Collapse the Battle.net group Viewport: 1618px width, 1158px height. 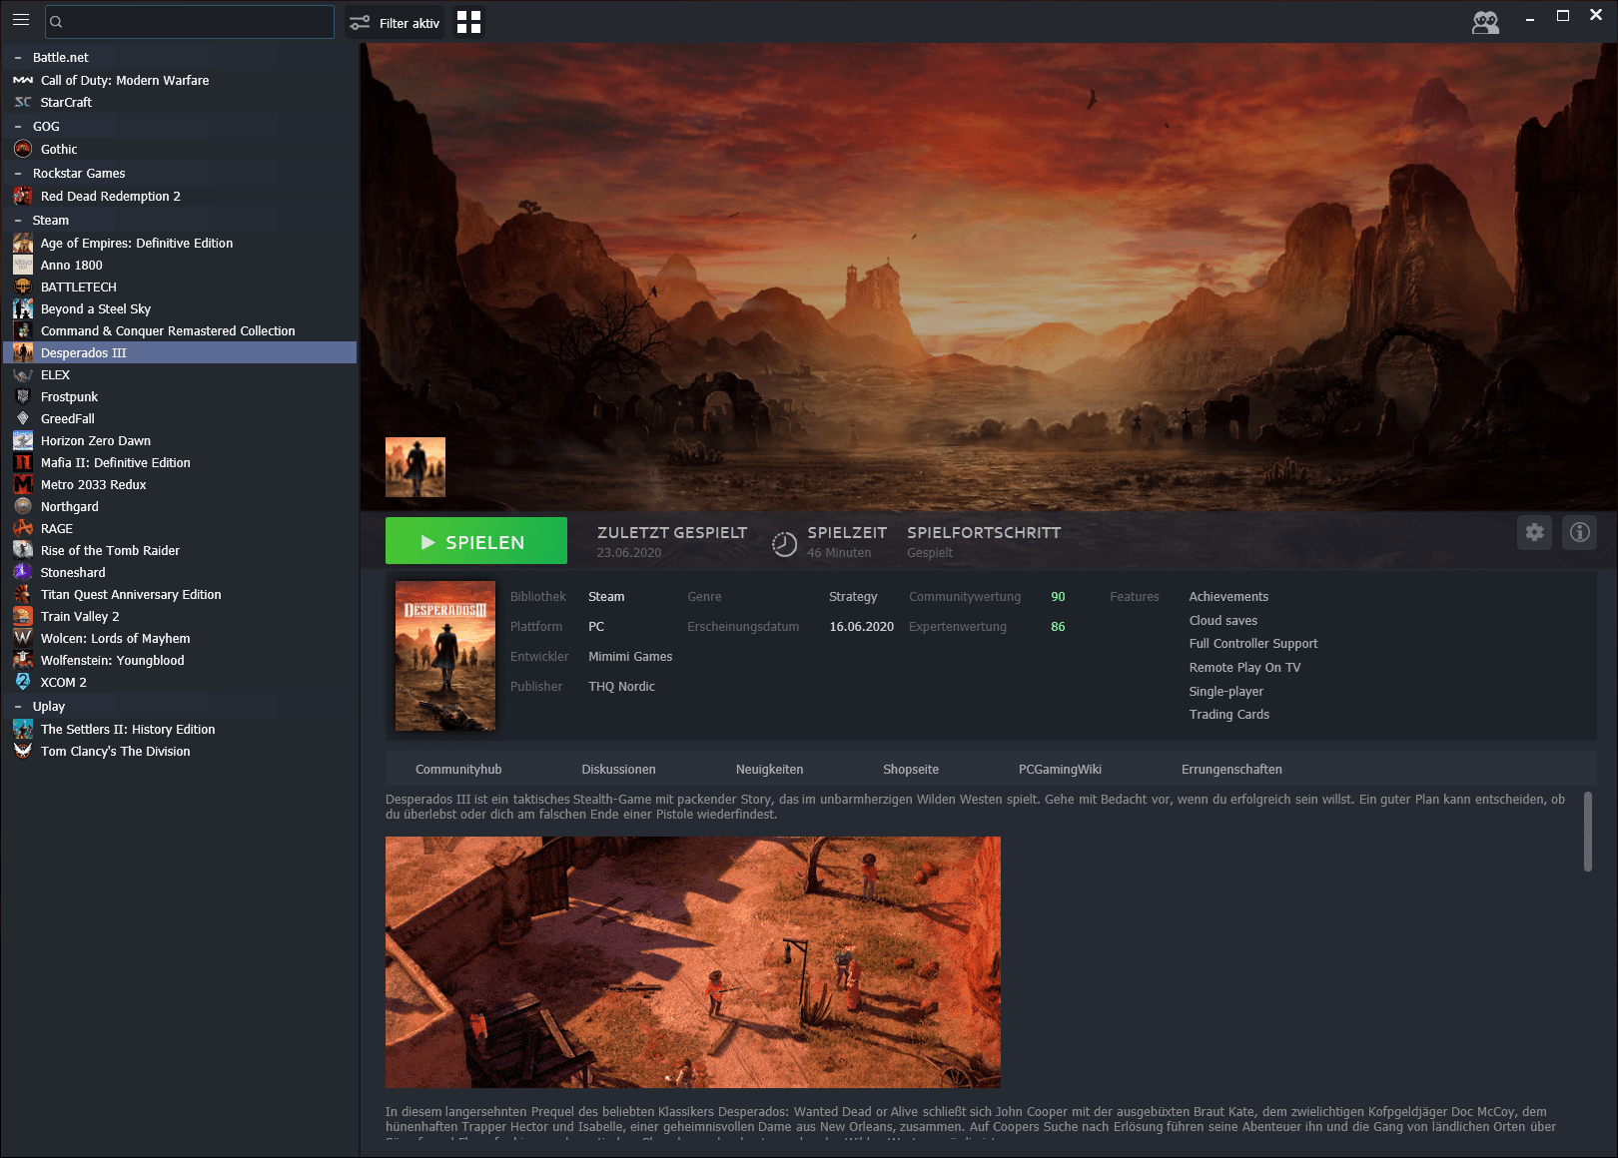click(18, 58)
